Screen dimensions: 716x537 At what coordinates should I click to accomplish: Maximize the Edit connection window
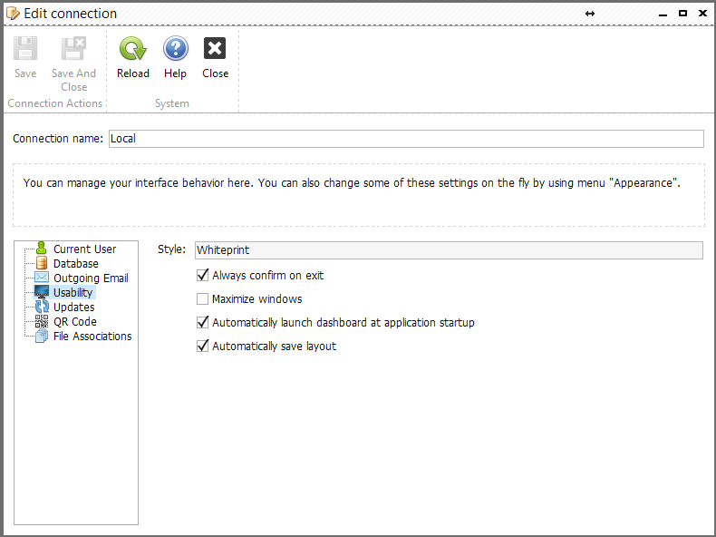[682, 14]
